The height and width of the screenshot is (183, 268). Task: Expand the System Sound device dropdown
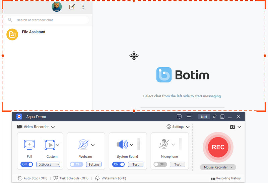(131, 145)
